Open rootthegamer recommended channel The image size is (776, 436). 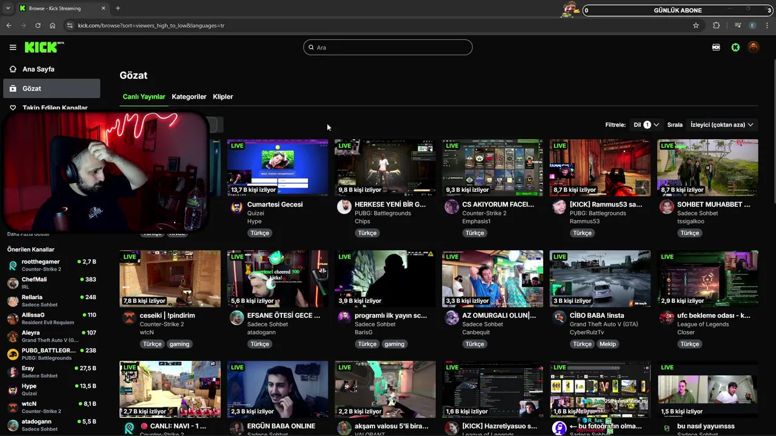pos(52,265)
